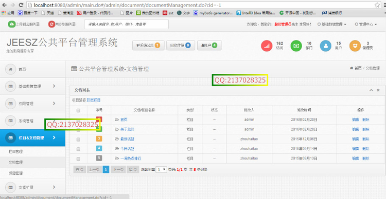Viewport: 386px width, 199px height.
Task: Expand sidebar 权限管理 chevron
Action: click(54, 103)
